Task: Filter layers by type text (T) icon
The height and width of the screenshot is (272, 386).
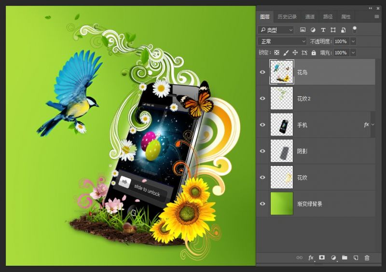Action: 323,30
